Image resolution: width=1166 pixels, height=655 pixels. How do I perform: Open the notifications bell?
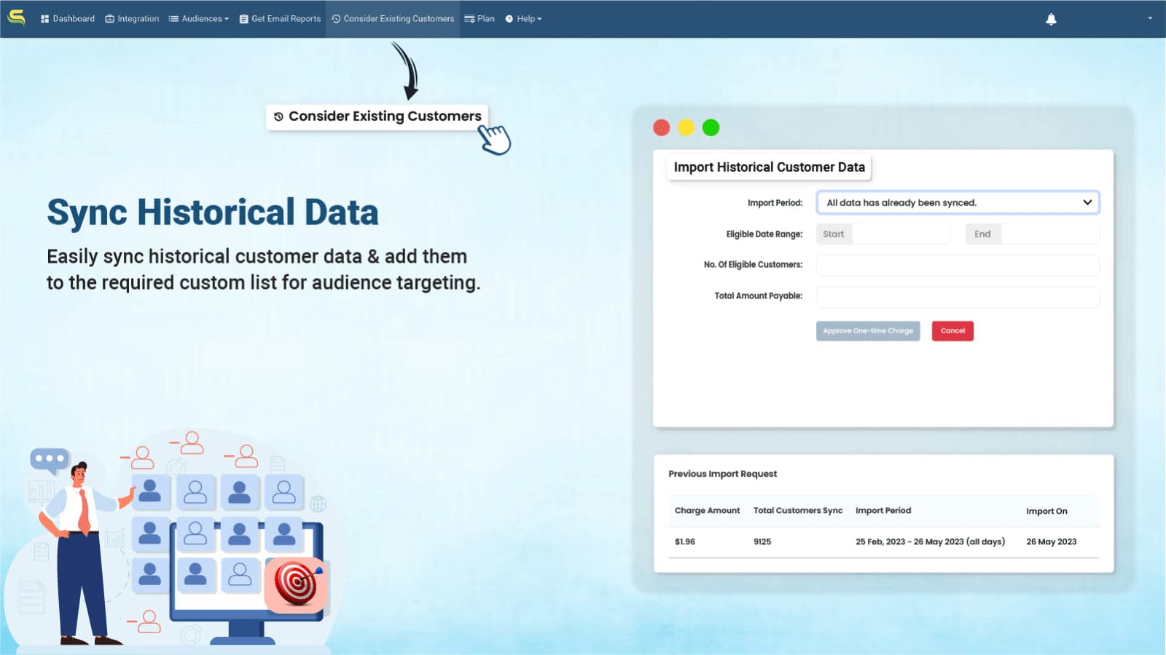[x=1050, y=18]
